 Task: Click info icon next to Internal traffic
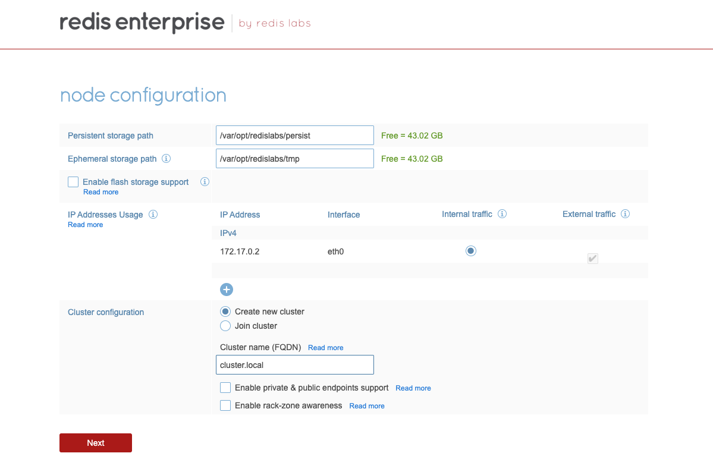[502, 214]
